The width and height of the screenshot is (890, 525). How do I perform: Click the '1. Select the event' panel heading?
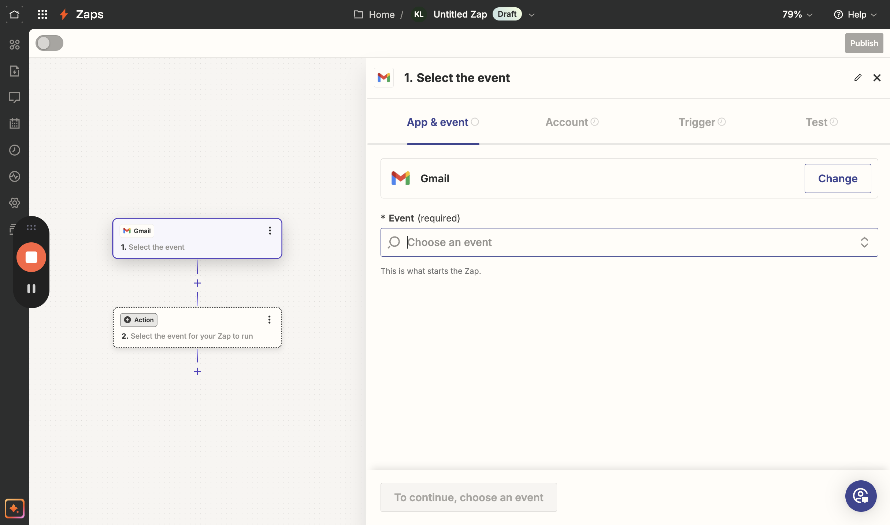tap(457, 78)
